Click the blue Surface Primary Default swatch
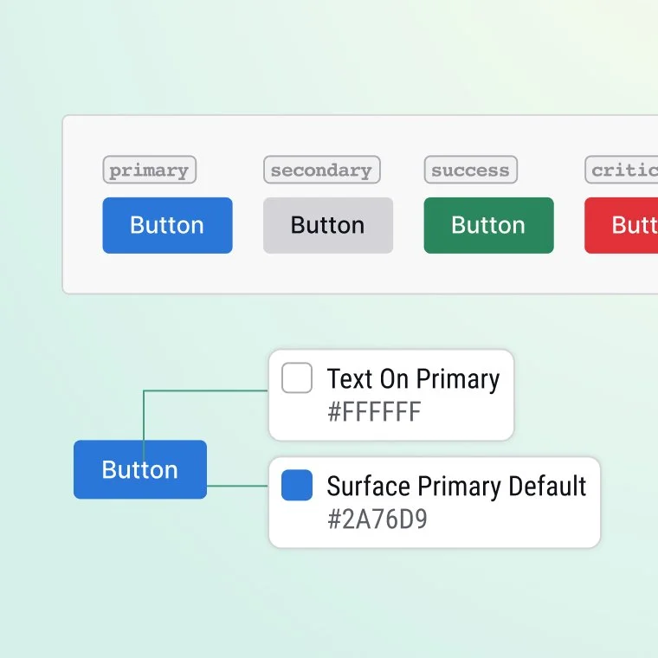Viewport: 658px width, 658px height. coord(297,485)
